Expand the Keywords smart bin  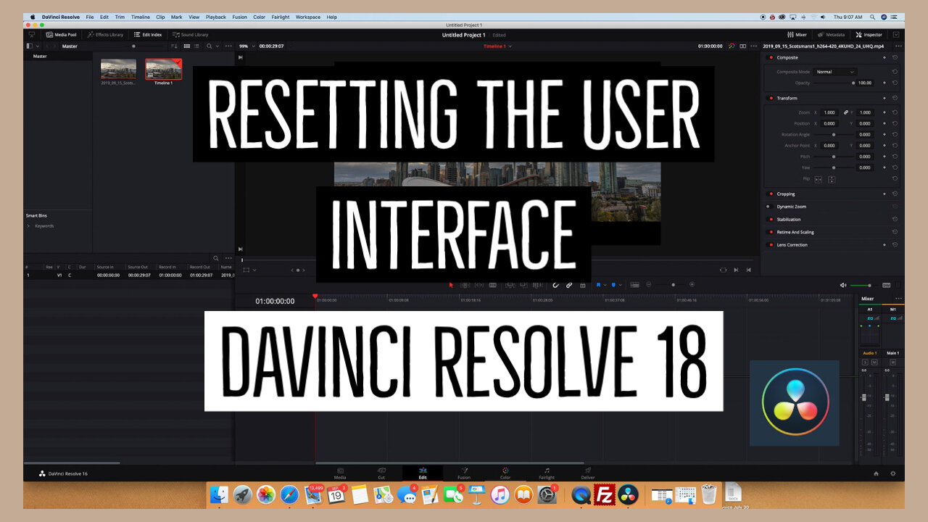28,226
